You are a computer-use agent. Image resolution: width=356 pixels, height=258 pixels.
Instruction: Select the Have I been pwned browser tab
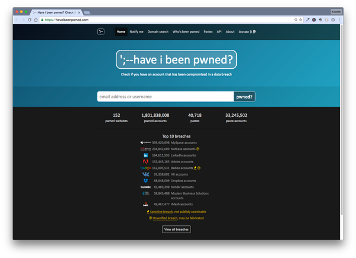[x=56, y=12]
